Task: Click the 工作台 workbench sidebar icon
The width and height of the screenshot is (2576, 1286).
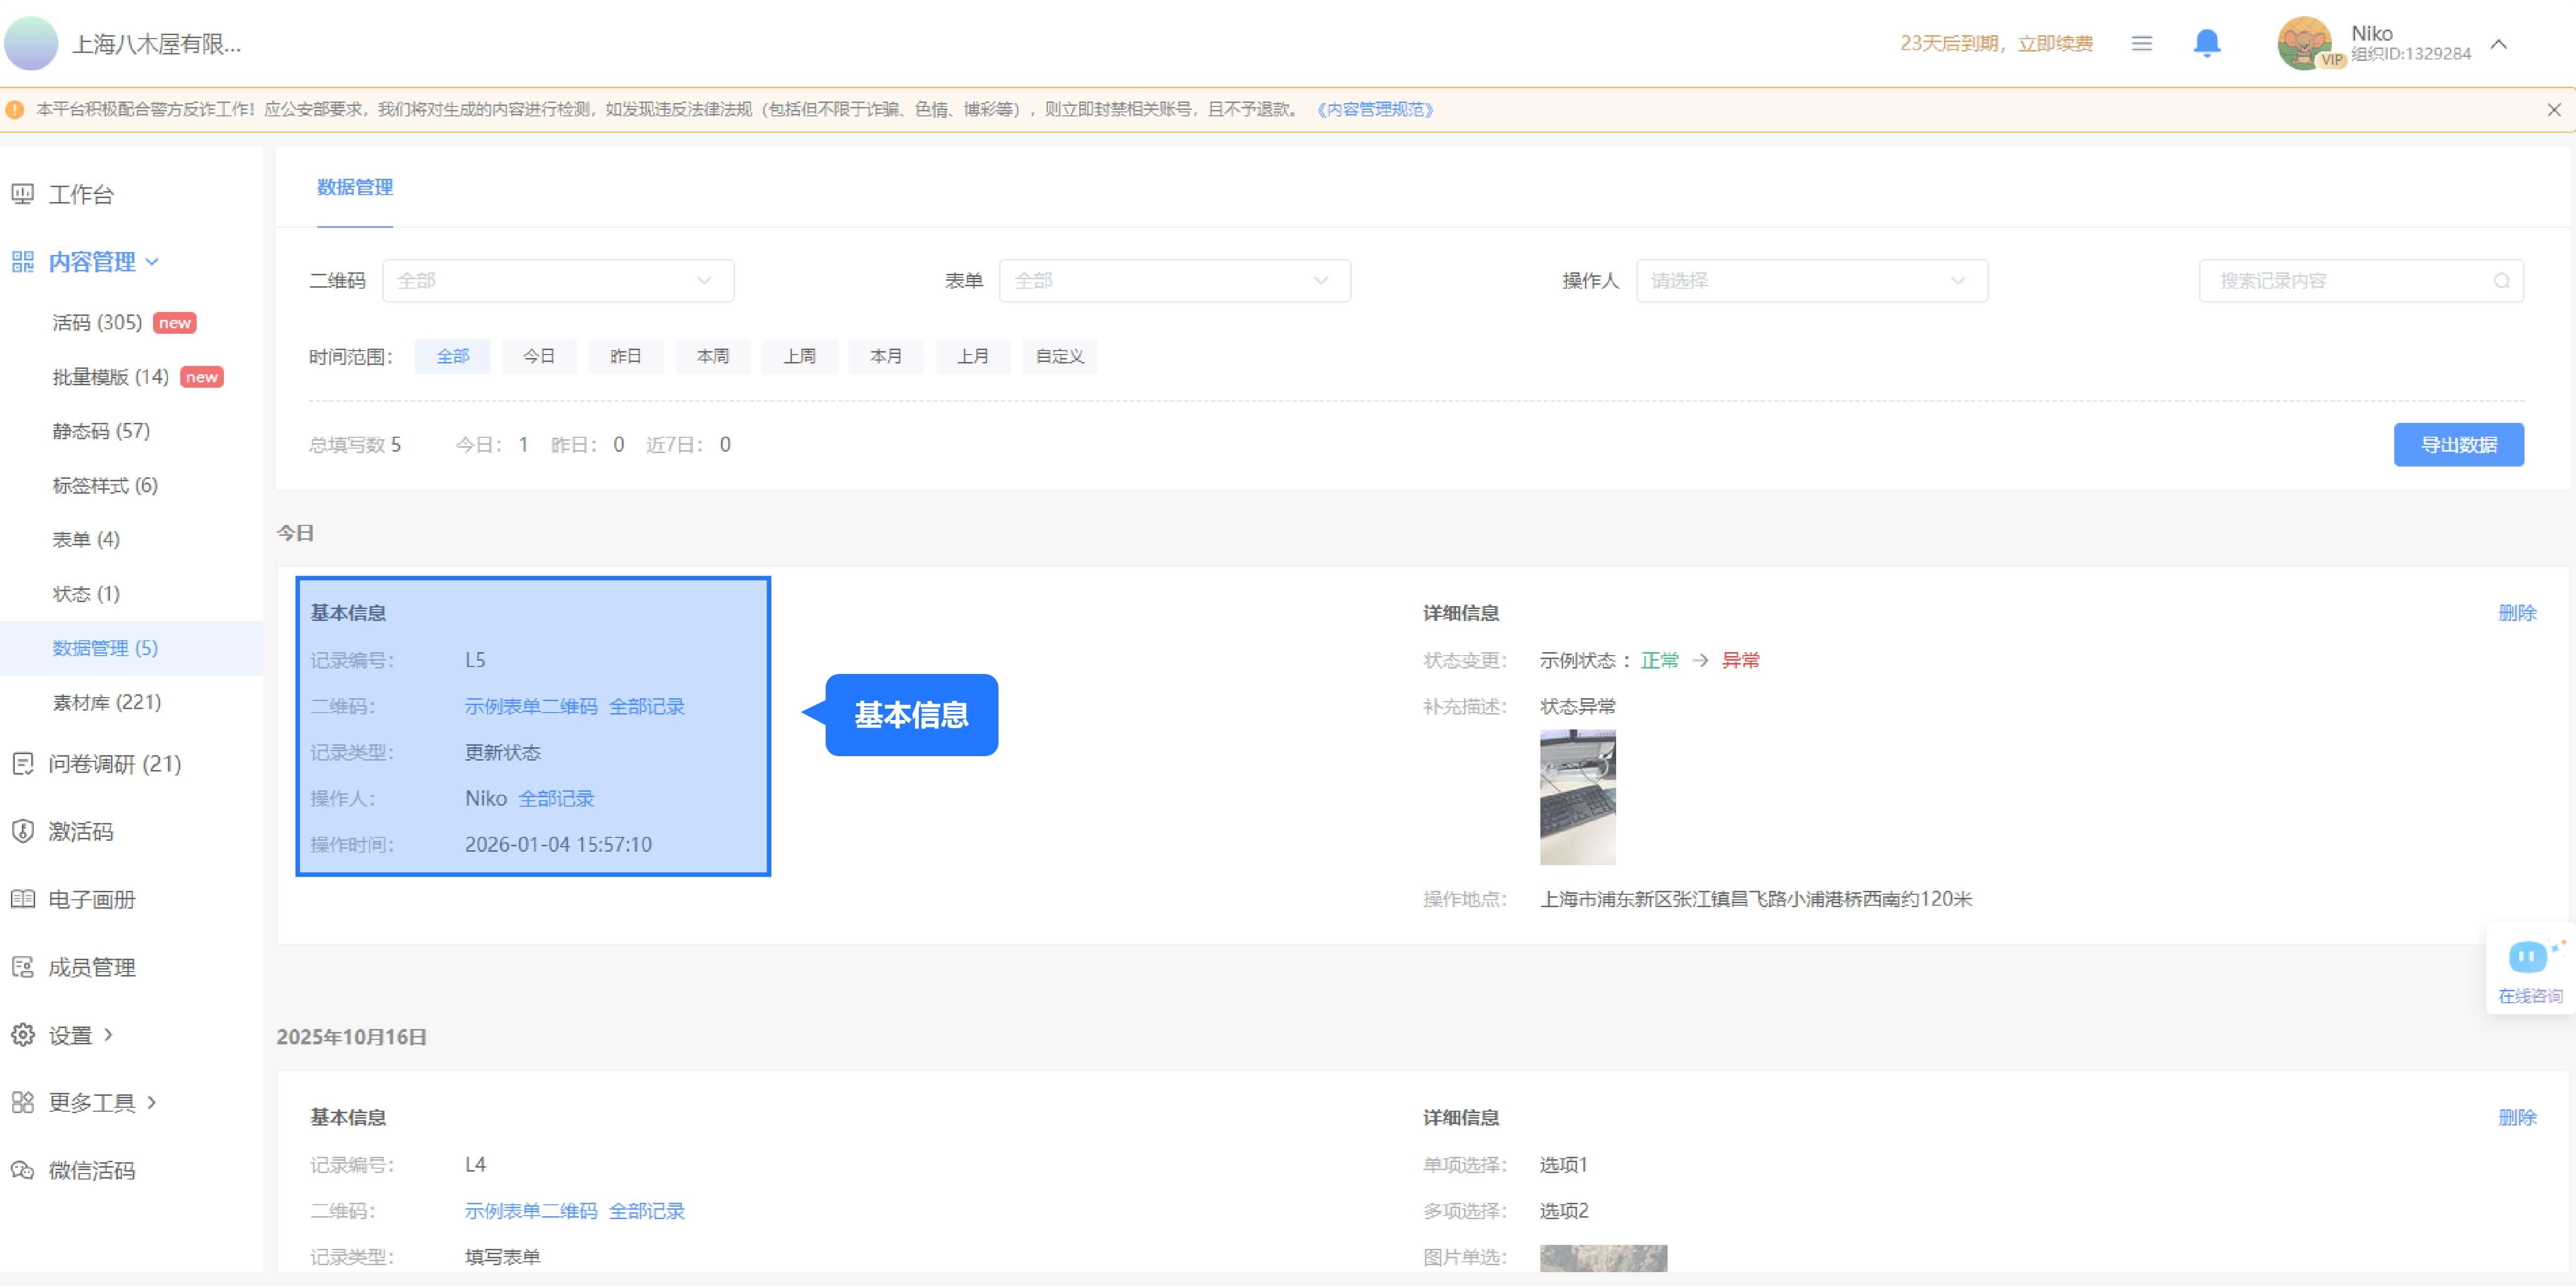Action: tap(23, 194)
